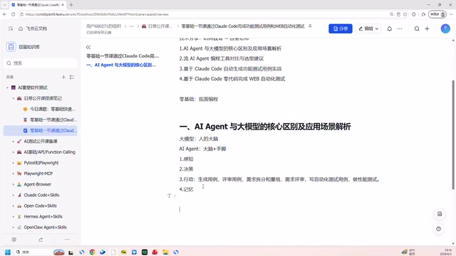Open the browser extensions icon
Image resolution: width=456 pixels, height=256 pixels.
[414, 14]
